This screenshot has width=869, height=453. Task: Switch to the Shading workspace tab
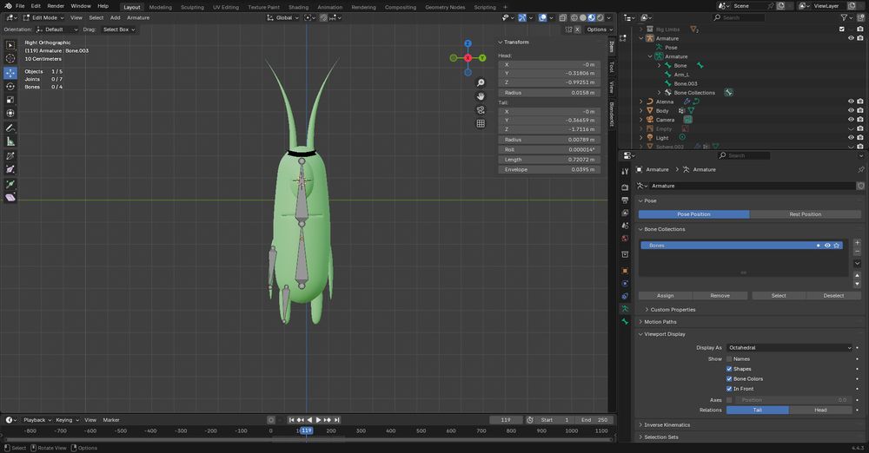[x=298, y=7]
